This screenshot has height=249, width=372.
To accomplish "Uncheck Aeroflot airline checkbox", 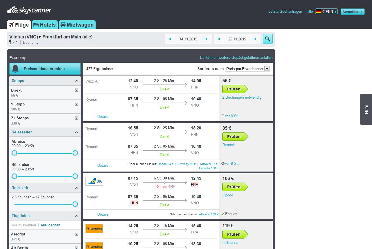I will click(x=76, y=234).
